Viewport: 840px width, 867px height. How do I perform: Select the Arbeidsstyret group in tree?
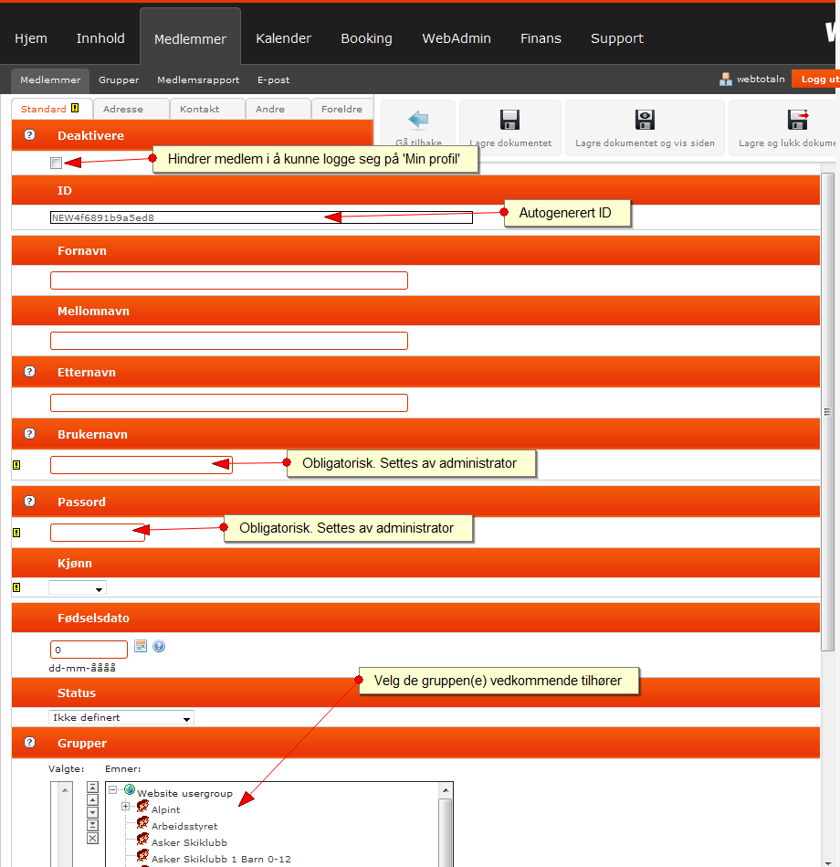[x=184, y=826]
